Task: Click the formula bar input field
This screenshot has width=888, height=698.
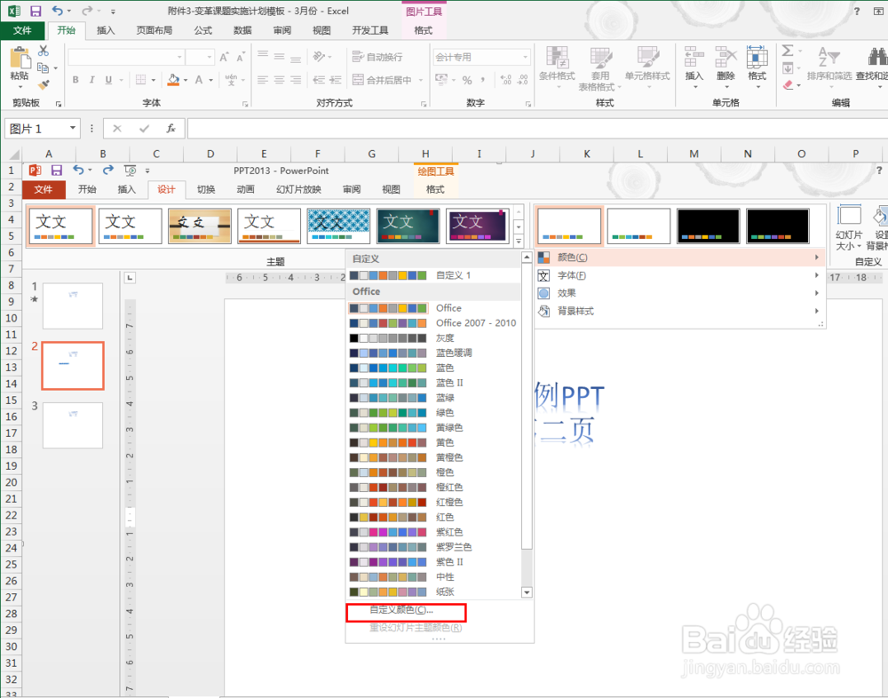Action: [537, 129]
